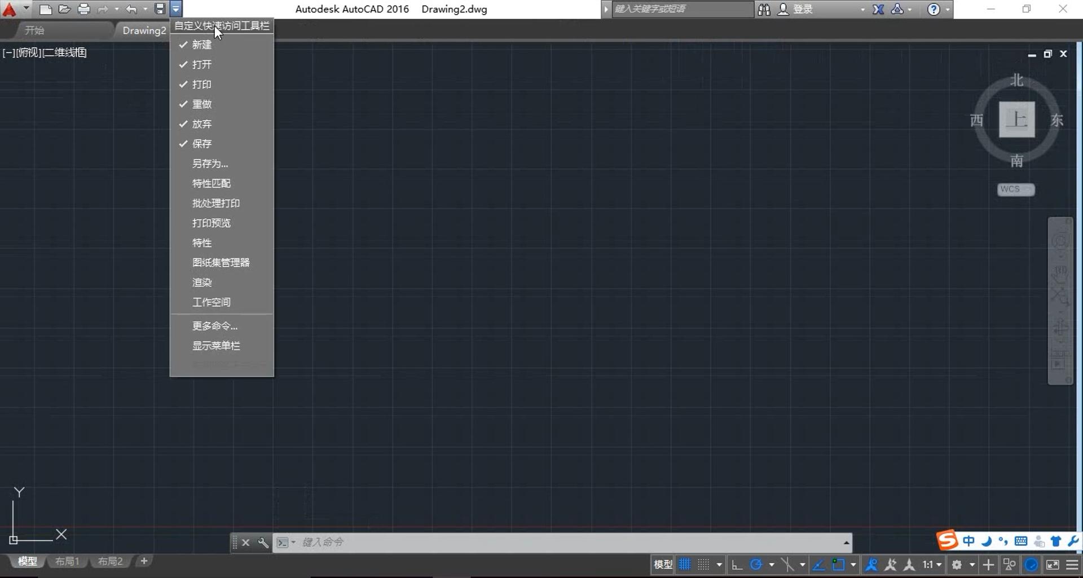Viewport: 1083px width, 578px height.
Task: Click the annotation monitor plus icon
Action: tap(988, 564)
